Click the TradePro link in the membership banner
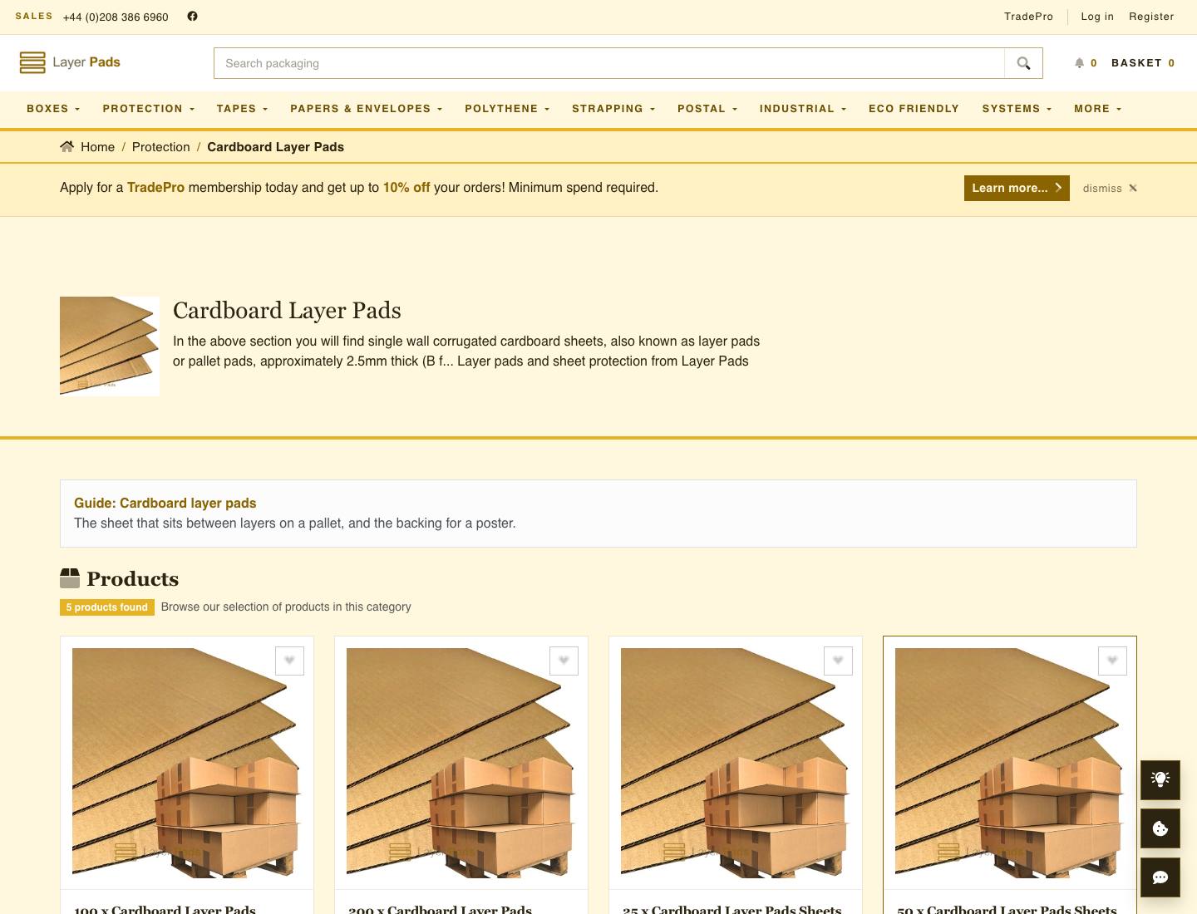Viewport: 1197px width, 914px height. [x=155, y=188]
